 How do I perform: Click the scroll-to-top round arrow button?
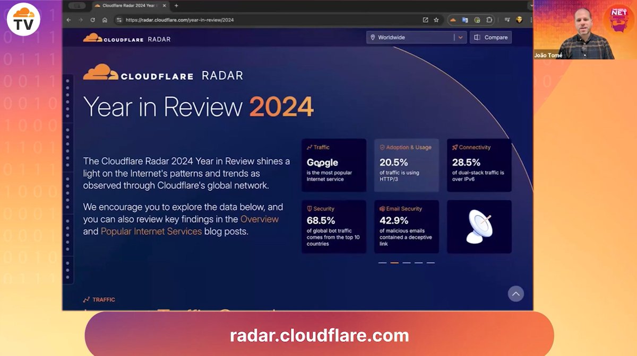516,293
